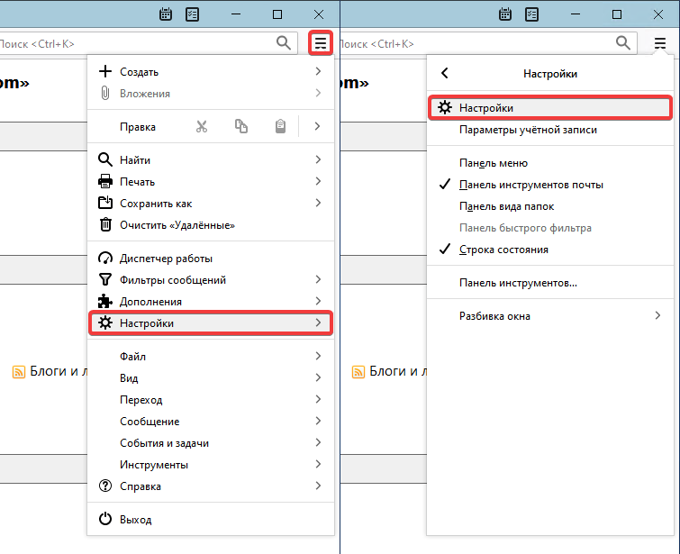
Task: Click the Paste clipboard icon in Правка row
Action: (281, 127)
